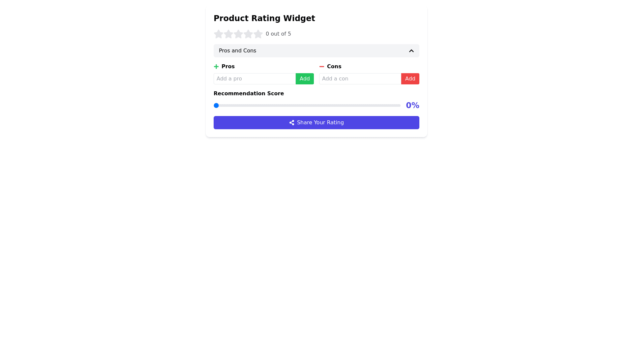Give a four star rating
Image resolution: width=633 pixels, height=356 pixels.
[248, 34]
